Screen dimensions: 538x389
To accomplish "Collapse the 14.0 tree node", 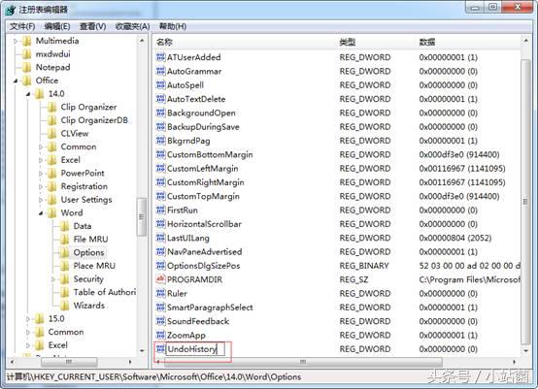I will 28,94.
